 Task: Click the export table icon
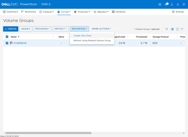pyautogui.click(x=177, y=29)
